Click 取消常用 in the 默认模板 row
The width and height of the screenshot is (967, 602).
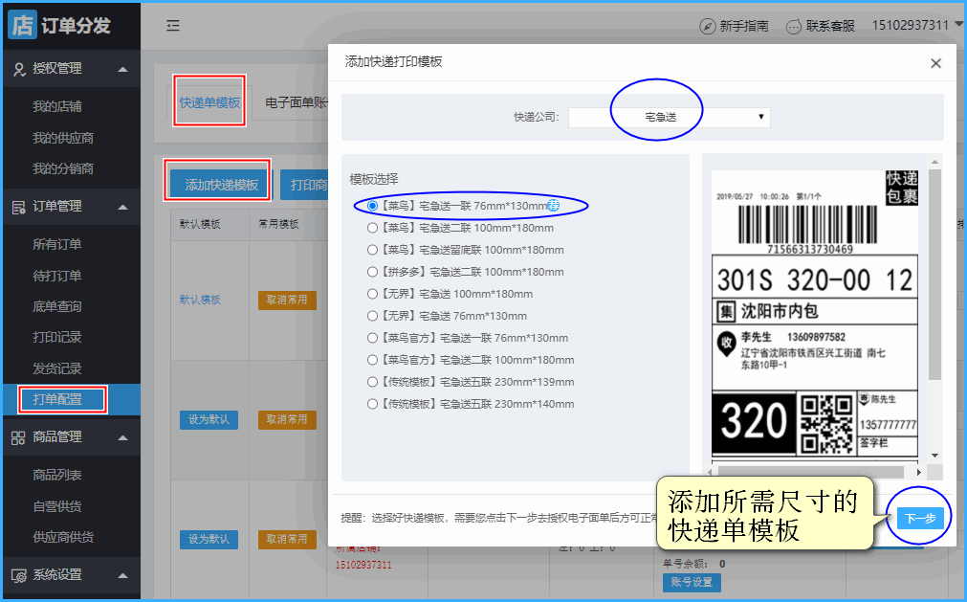(287, 300)
